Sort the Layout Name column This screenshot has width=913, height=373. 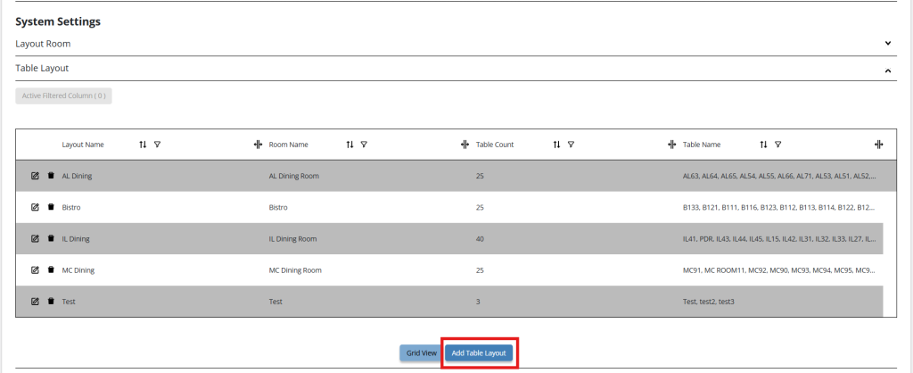coord(143,145)
